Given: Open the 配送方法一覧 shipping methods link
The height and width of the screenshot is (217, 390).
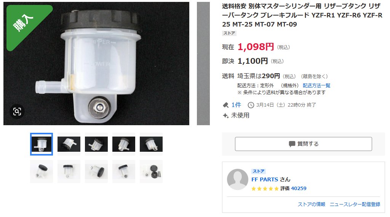Looking at the screenshot, I should point(316,85).
